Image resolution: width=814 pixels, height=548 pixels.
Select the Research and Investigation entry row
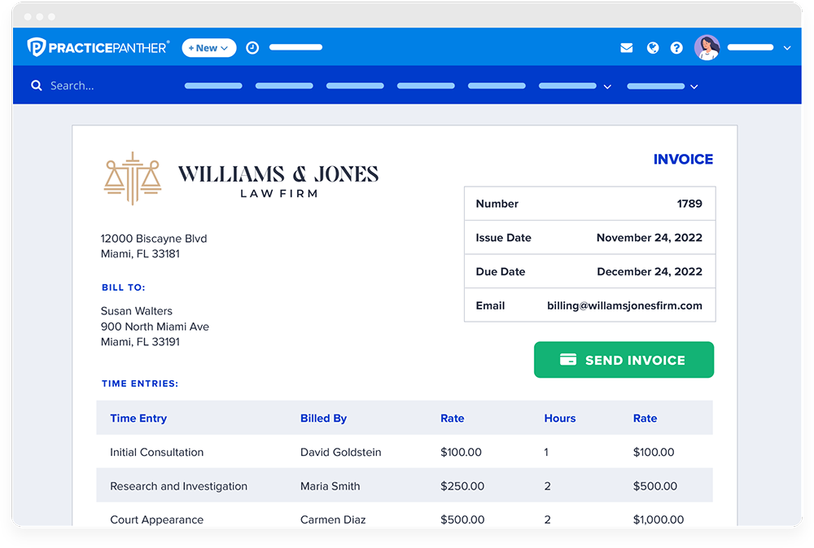click(x=178, y=486)
